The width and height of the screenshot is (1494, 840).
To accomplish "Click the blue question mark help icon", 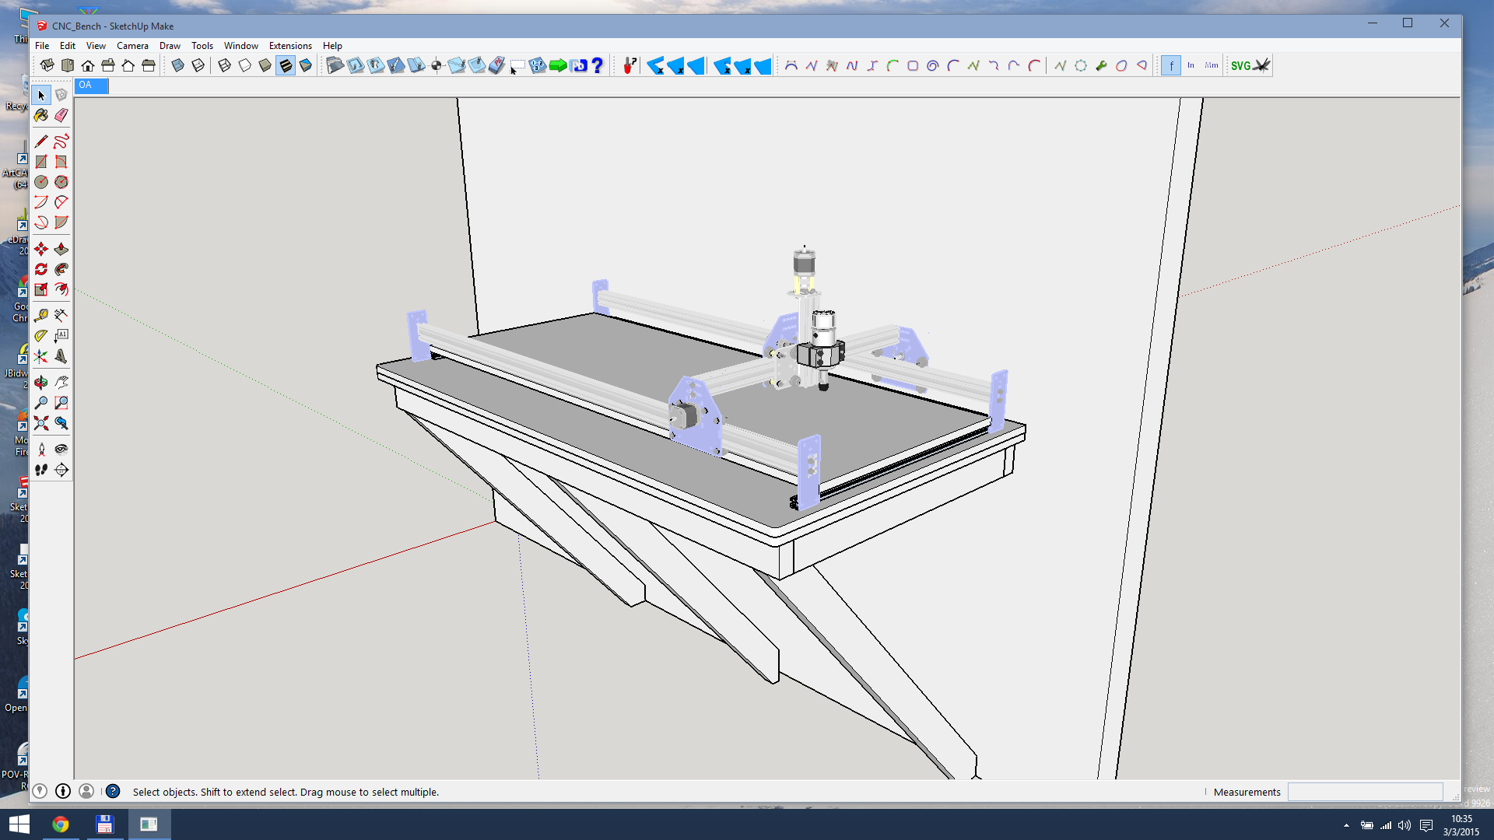I will click(598, 65).
